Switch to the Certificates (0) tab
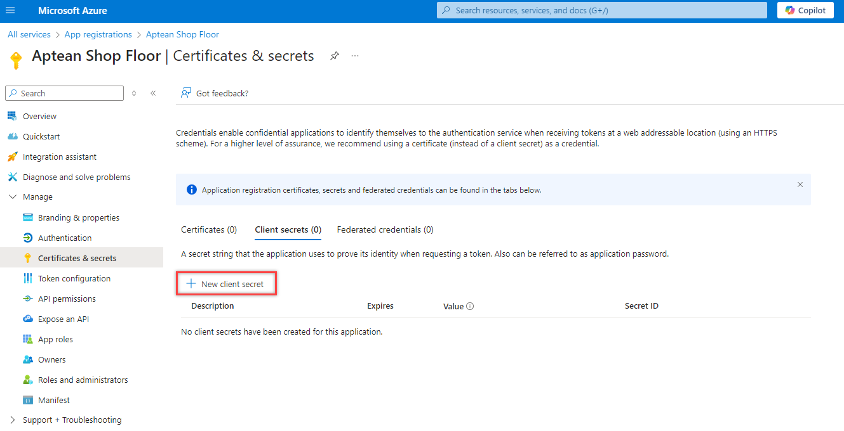 [209, 229]
